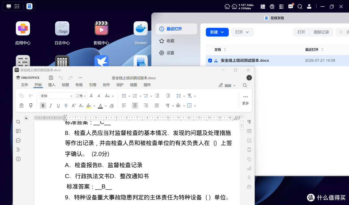Toggle Bold formatting
Image resolution: width=349 pixels, height=205 pixels.
point(43,105)
